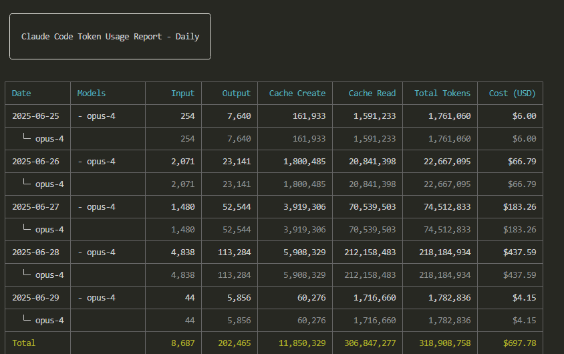Click the Output column header

click(237, 94)
